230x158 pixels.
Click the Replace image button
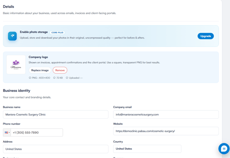click(40, 70)
